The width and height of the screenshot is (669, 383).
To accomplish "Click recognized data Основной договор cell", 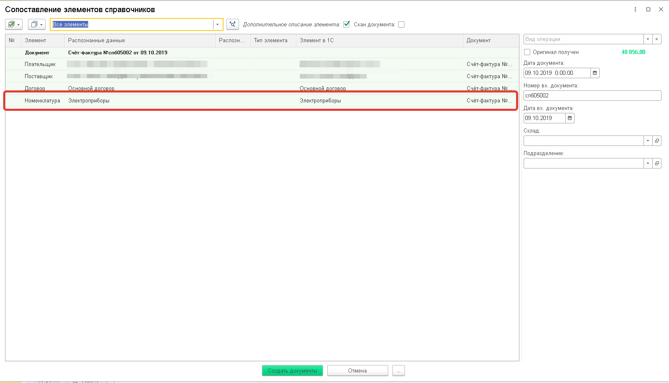I will click(92, 89).
